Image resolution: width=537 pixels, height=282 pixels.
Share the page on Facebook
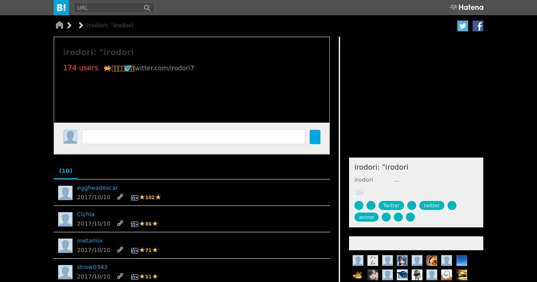tap(478, 26)
